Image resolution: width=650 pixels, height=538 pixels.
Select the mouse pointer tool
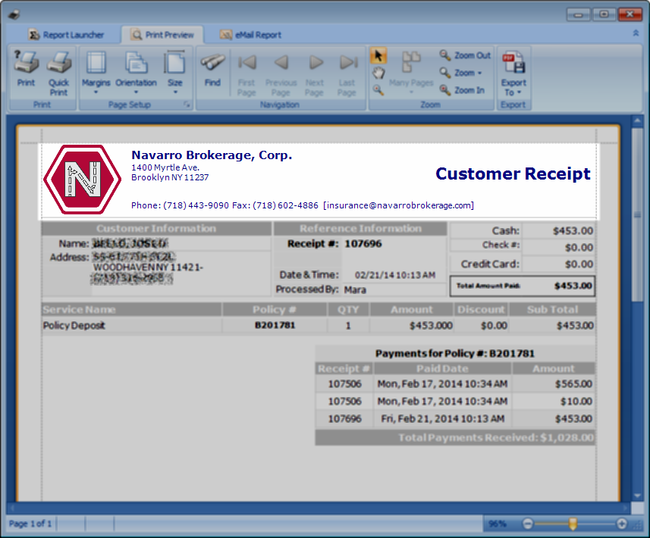point(378,55)
